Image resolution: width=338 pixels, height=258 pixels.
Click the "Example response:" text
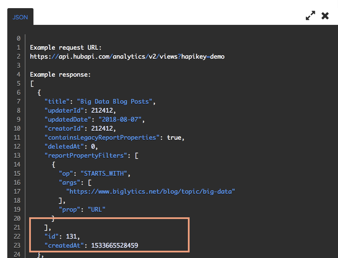(x=60, y=75)
